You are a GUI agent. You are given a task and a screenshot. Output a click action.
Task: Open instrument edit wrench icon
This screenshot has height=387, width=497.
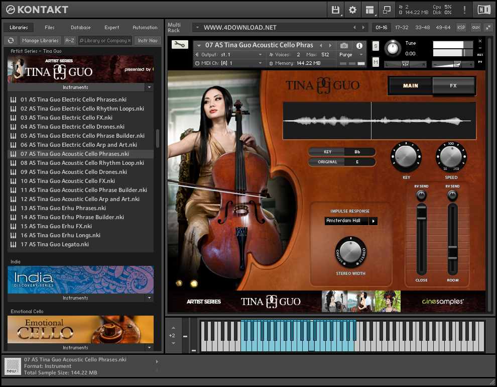point(180,45)
